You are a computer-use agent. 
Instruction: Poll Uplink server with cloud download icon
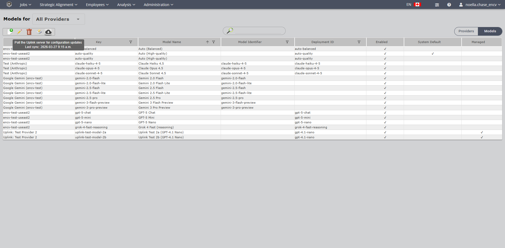[48, 32]
